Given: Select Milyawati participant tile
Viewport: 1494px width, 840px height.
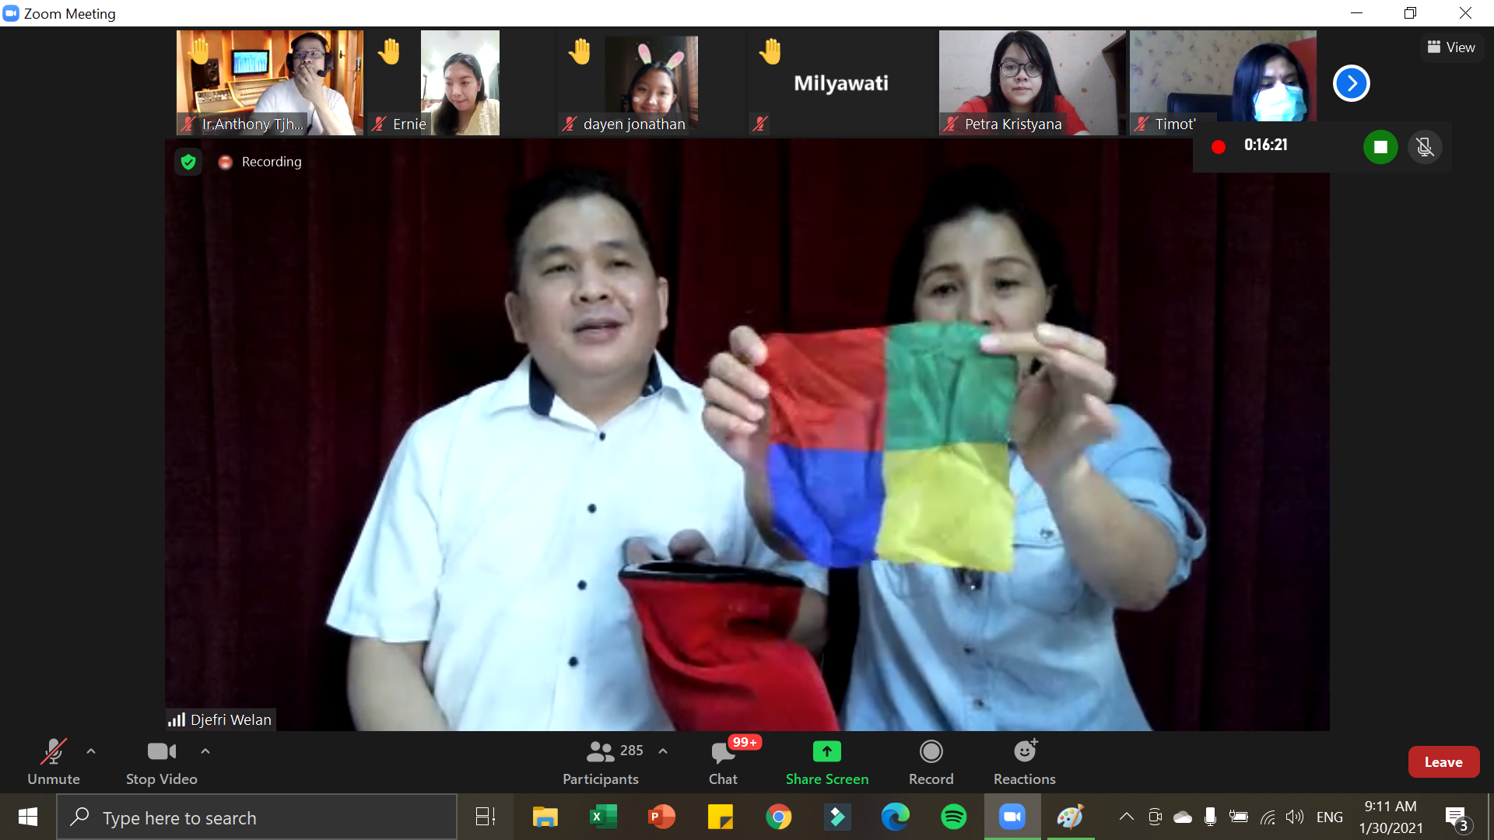Looking at the screenshot, I should 842,82.
